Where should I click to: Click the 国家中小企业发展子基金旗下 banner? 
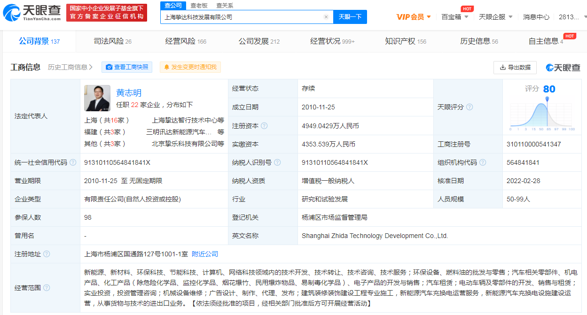(106, 13)
